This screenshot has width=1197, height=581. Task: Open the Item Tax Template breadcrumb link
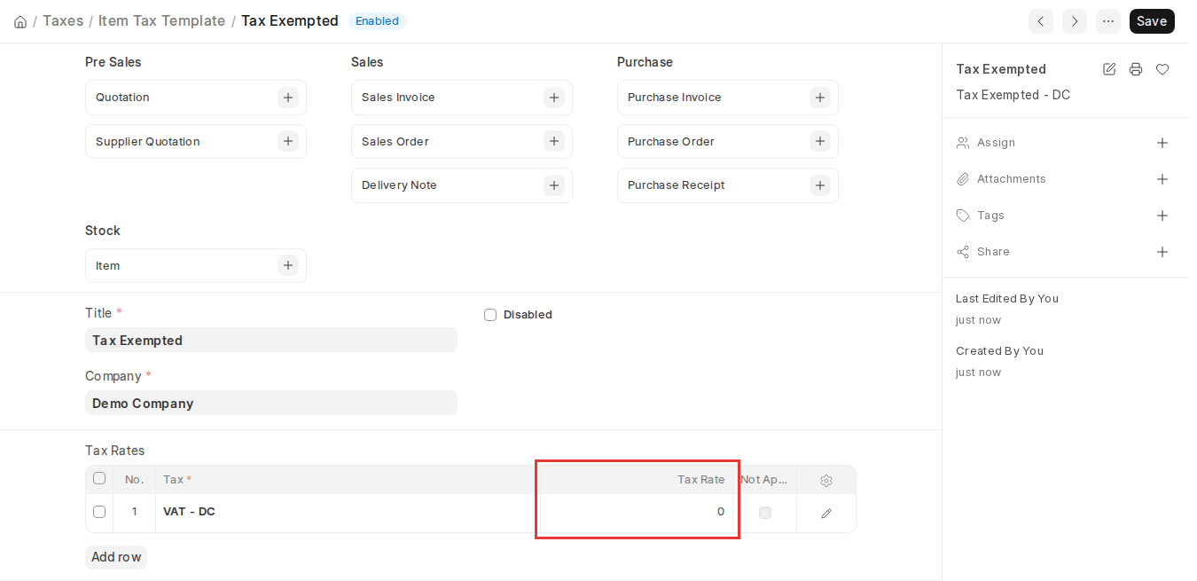click(x=161, y=20)
